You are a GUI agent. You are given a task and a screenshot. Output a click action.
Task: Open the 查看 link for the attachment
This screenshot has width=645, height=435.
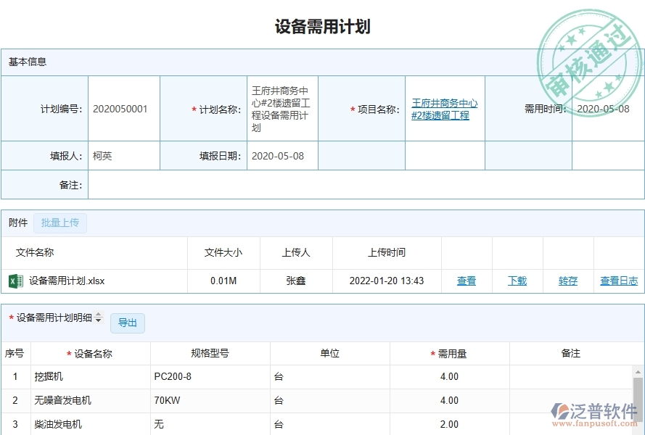click(x=466, y=281)
